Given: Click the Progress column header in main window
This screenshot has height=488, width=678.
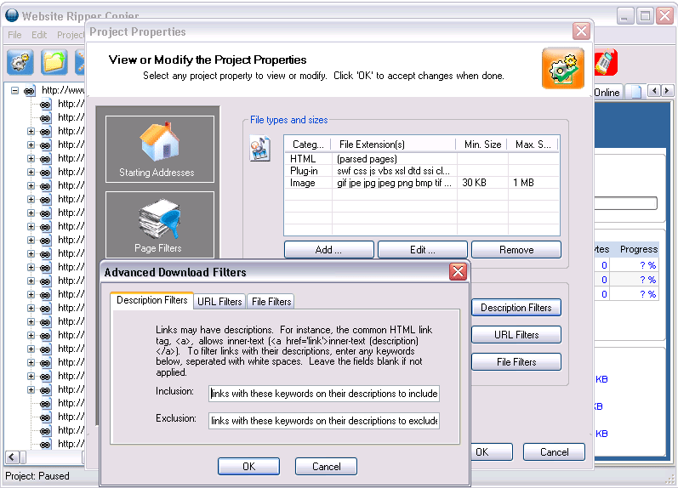Looking at the screenshot, I should click(x=638, y=249).
